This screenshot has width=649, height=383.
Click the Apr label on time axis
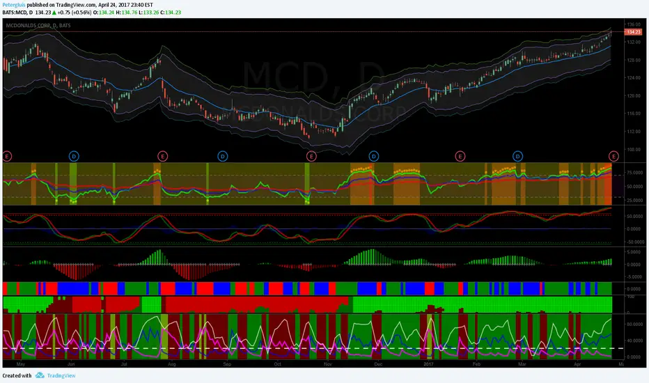point(577,364)
